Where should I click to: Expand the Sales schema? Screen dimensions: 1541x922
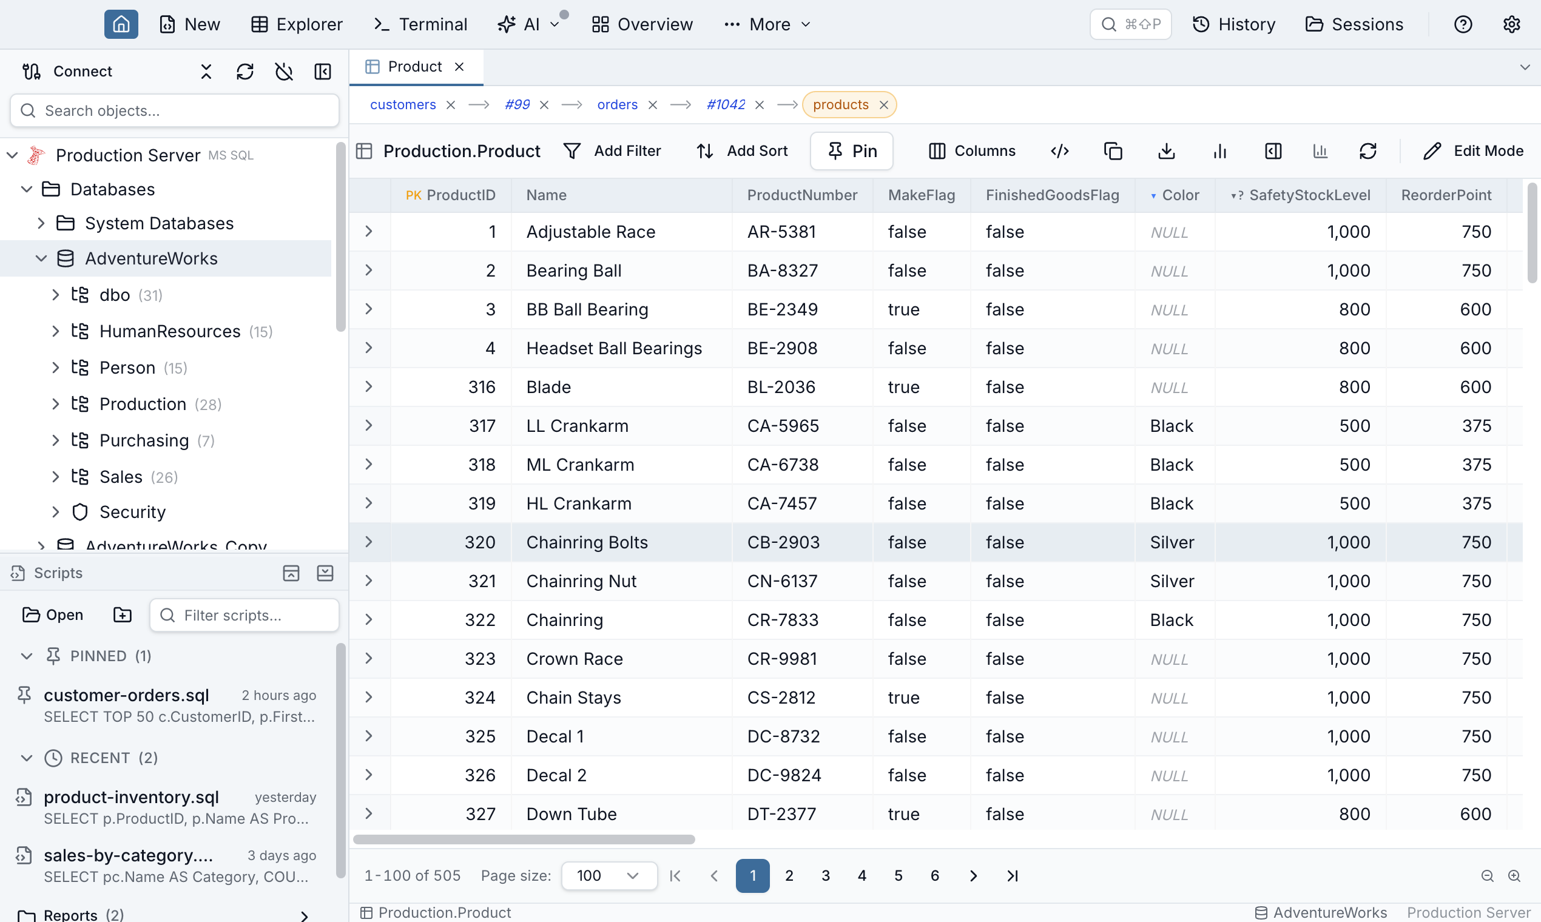[55, 477]
